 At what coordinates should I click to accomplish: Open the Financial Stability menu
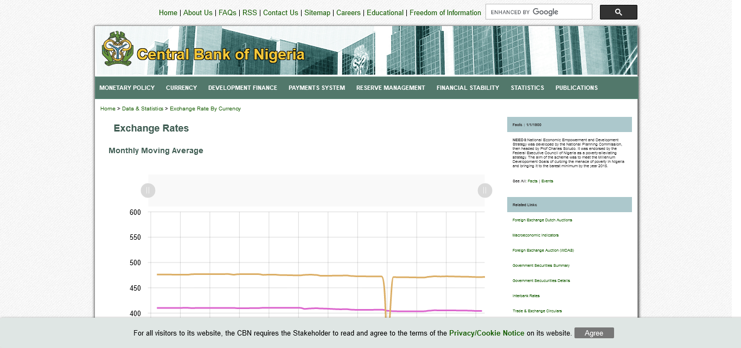coord(468,88)
